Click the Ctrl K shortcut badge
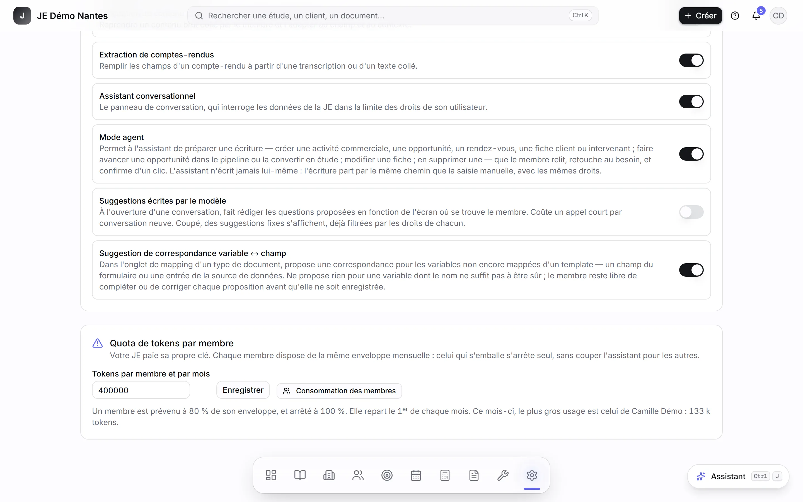 coord(580,15)
